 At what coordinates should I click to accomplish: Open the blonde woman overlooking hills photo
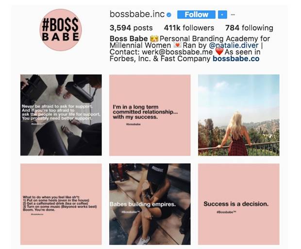239,115
